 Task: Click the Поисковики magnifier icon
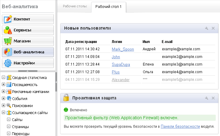click(9, 106)
